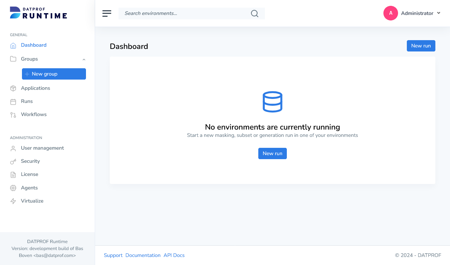The height and width of the screenshot is (265, 450).
Task: Click the Dashboard page title
Action: [129, 46]
